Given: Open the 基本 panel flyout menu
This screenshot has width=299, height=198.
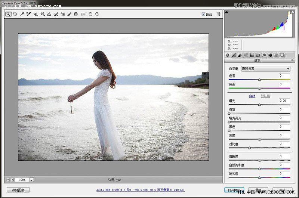Looking at the screenshot, I should [292, 61].
